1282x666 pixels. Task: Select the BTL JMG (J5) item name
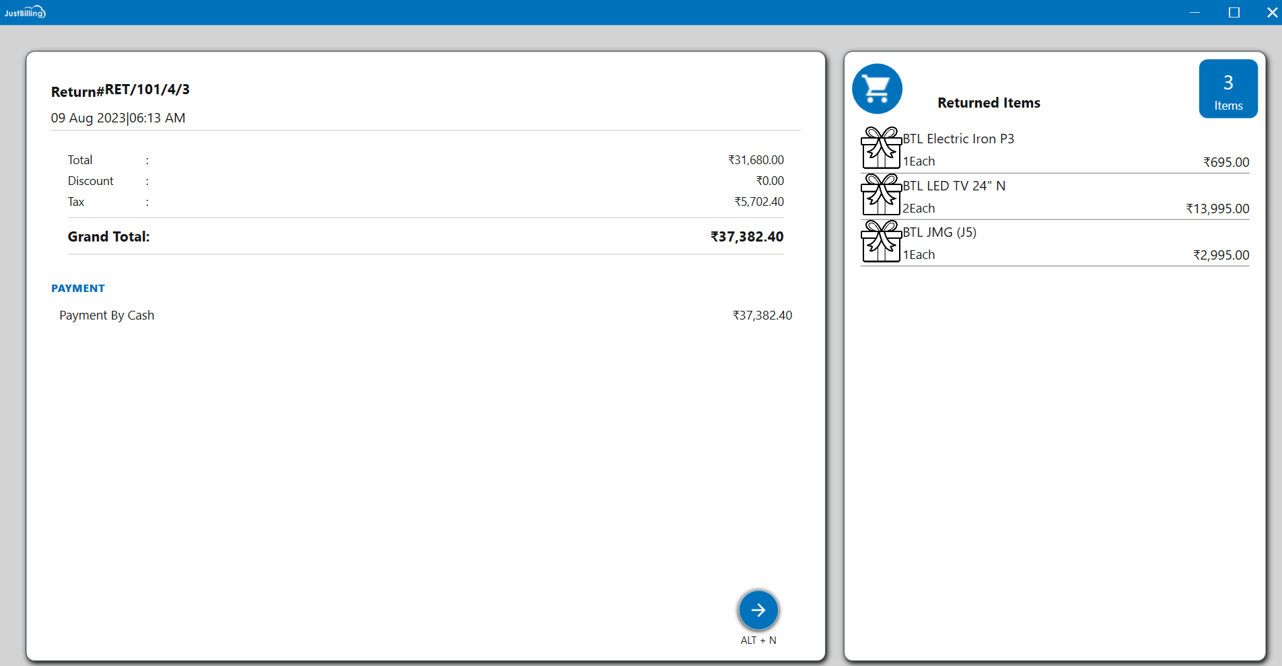click(x=939, y=232)
